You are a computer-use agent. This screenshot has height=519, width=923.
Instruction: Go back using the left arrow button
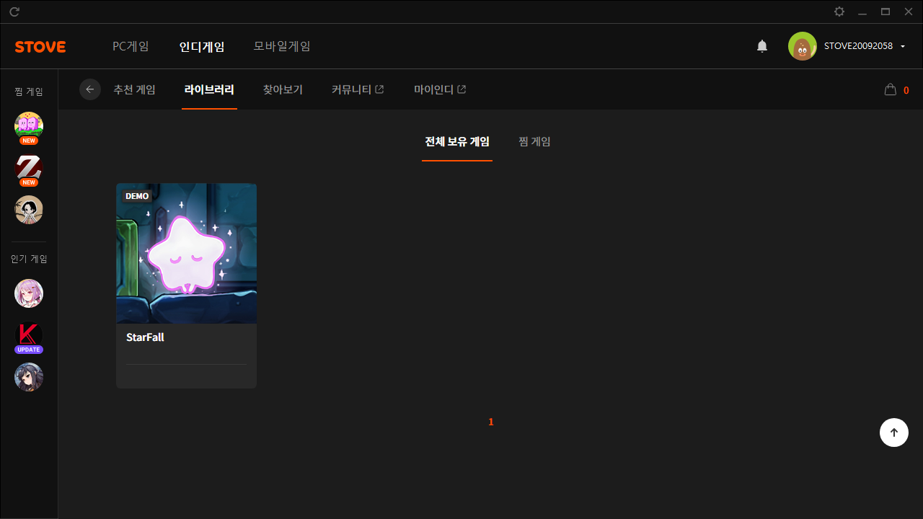click(x=90, y=89)
